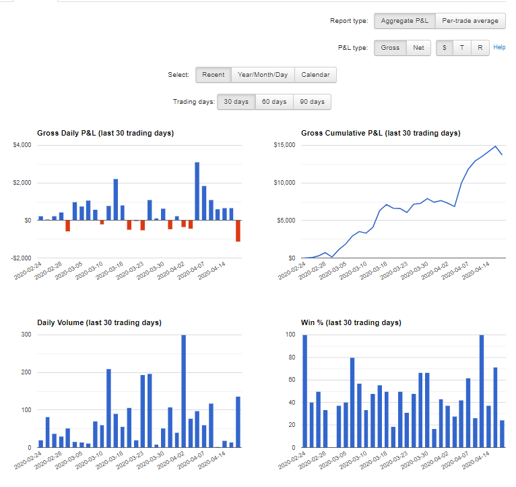Set trading days to 60 days
Image resolution: width=516 pixels, height=487 pixels.
pyautogui.click(x=274, y=102)
